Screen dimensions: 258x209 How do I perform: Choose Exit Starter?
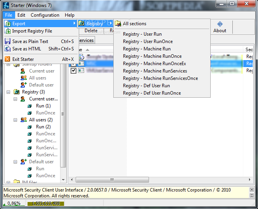[x=40, y=59]
